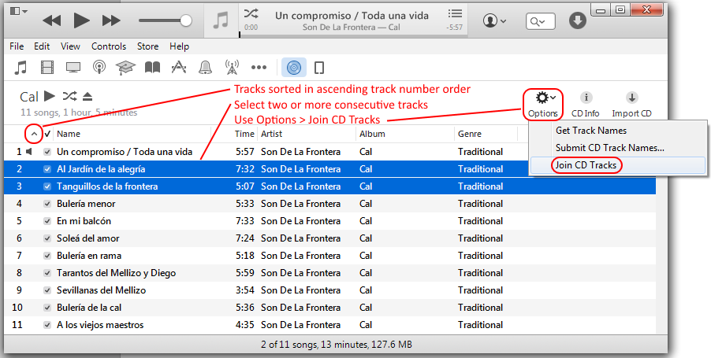Click the 7:33 time of En mi balcón
The width and height of the screenshot is (711, 358).
click(245, 221)
